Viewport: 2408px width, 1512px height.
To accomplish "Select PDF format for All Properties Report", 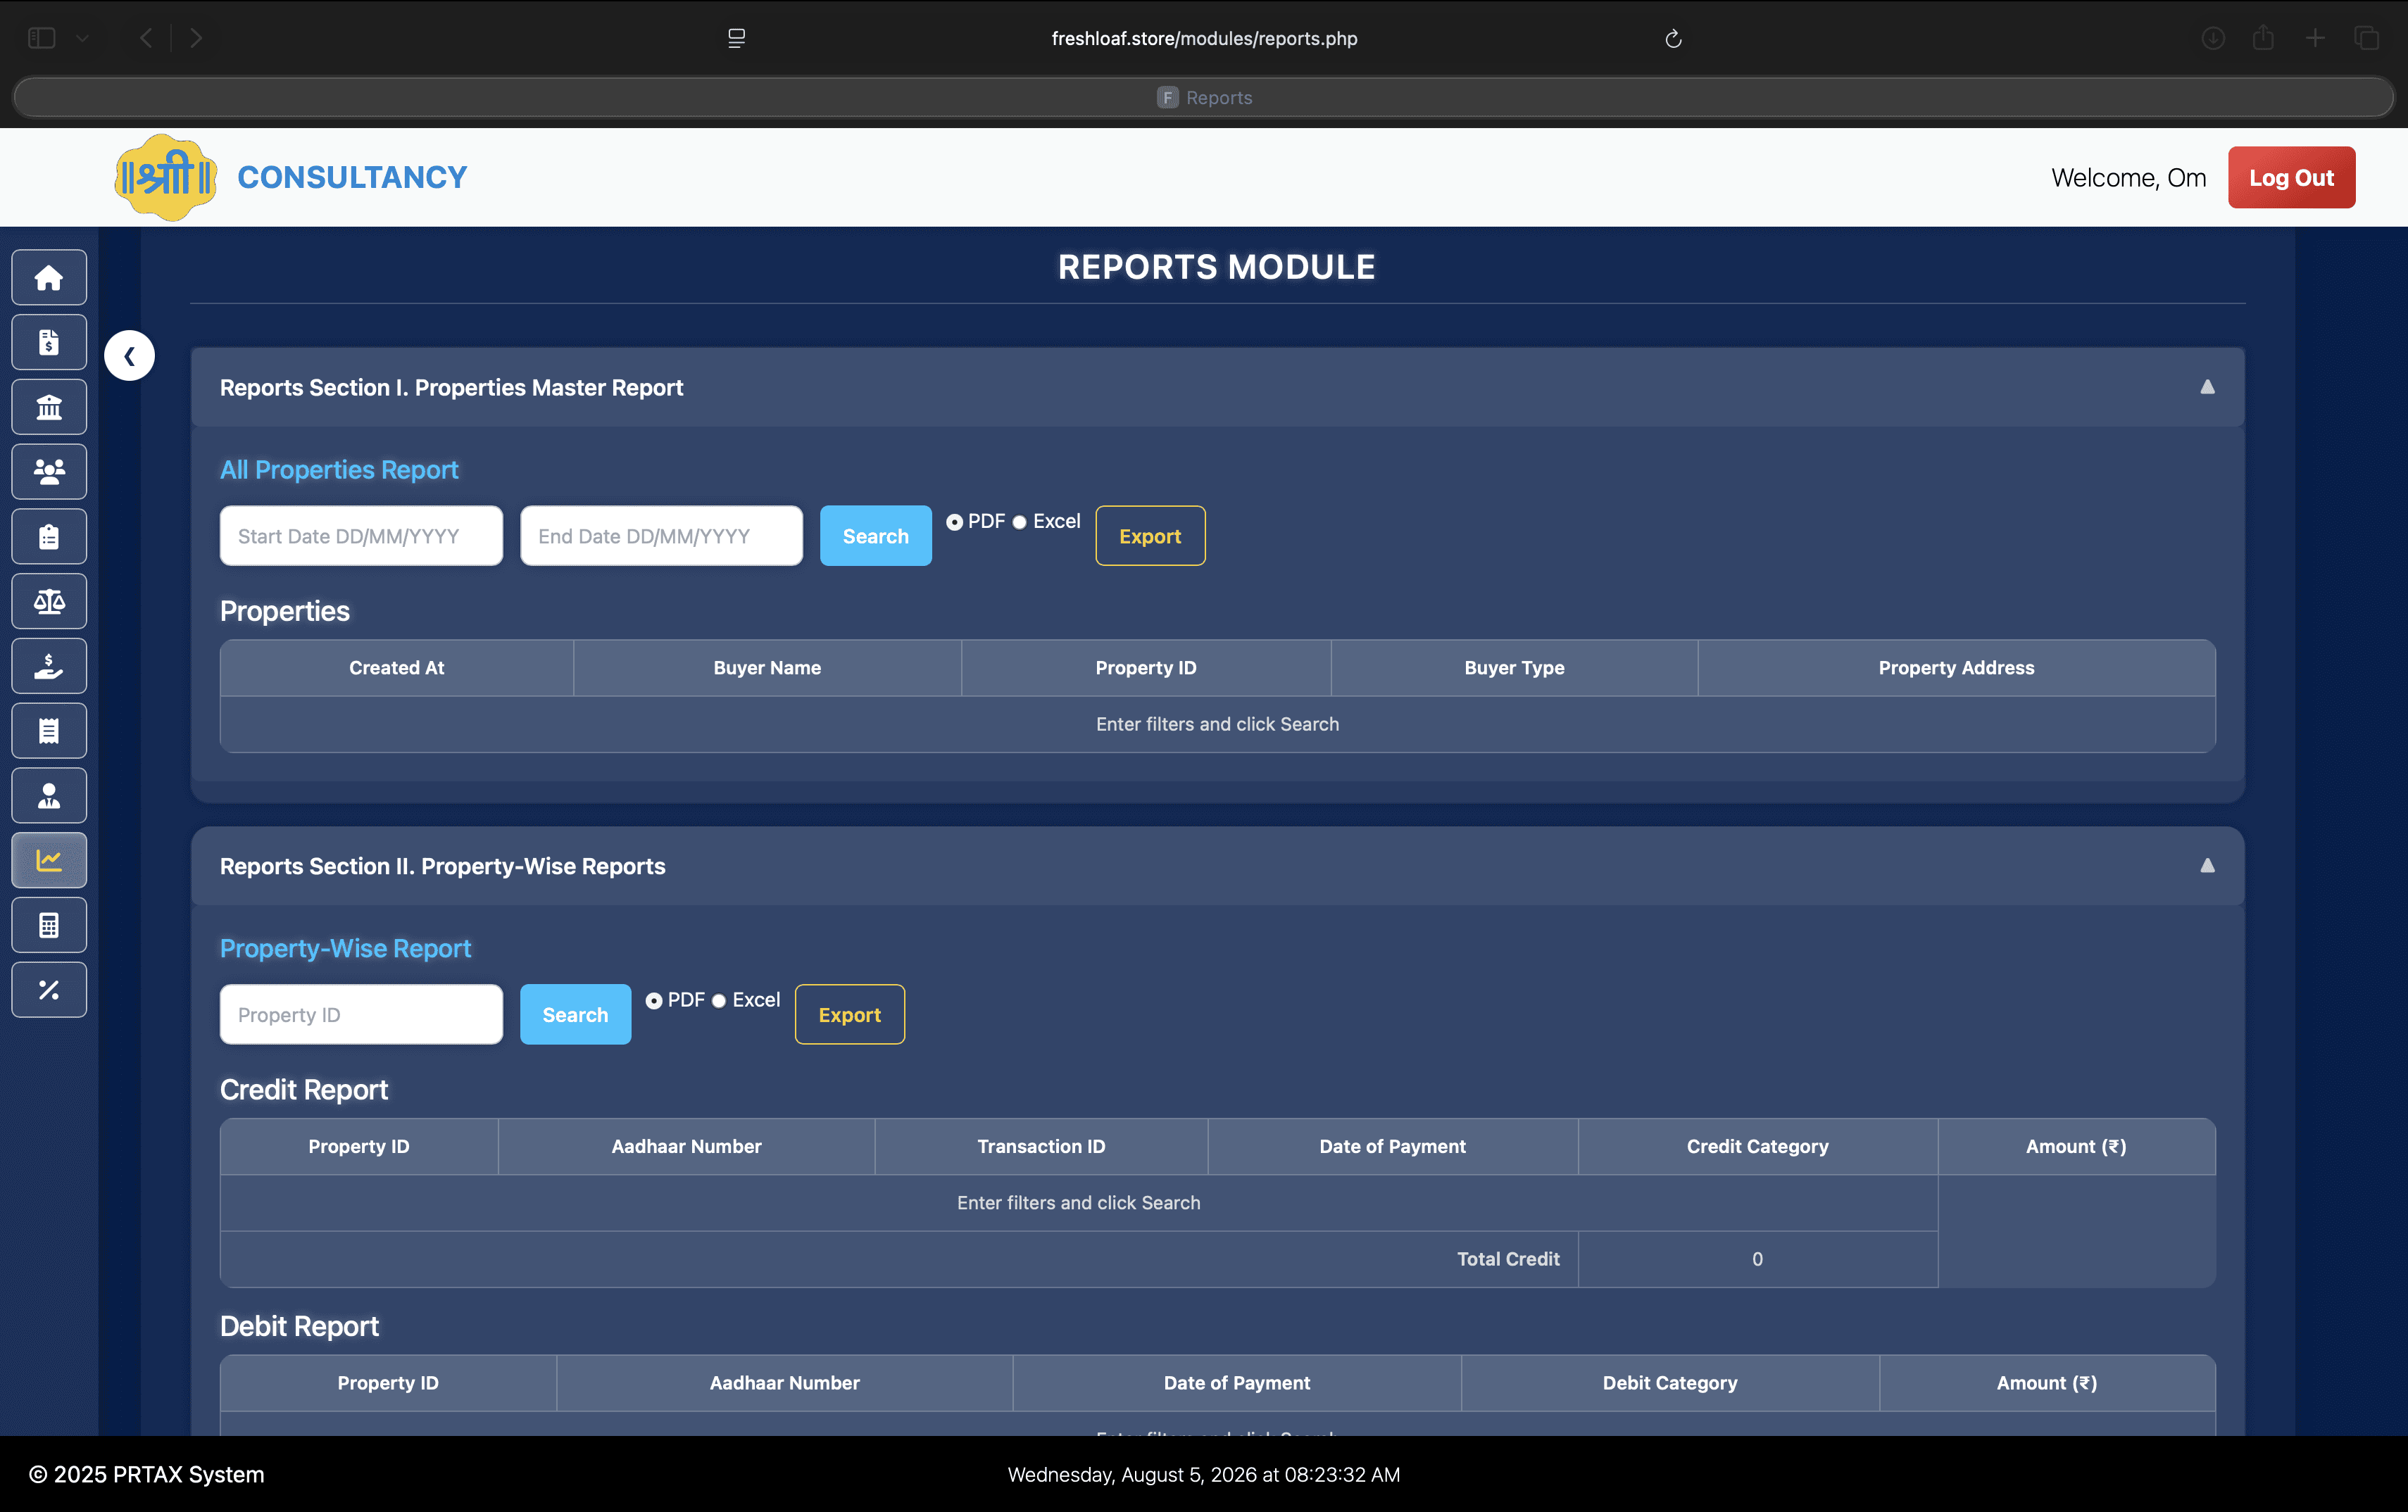I will point(954,522).
